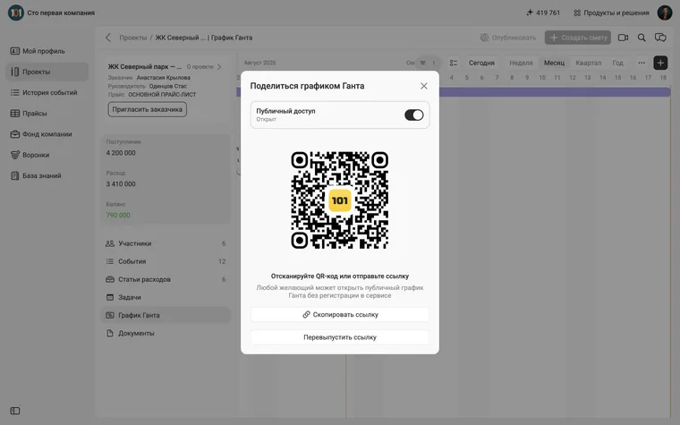
Task: Click the Воронки funnel icon
Action: point(15,155)
